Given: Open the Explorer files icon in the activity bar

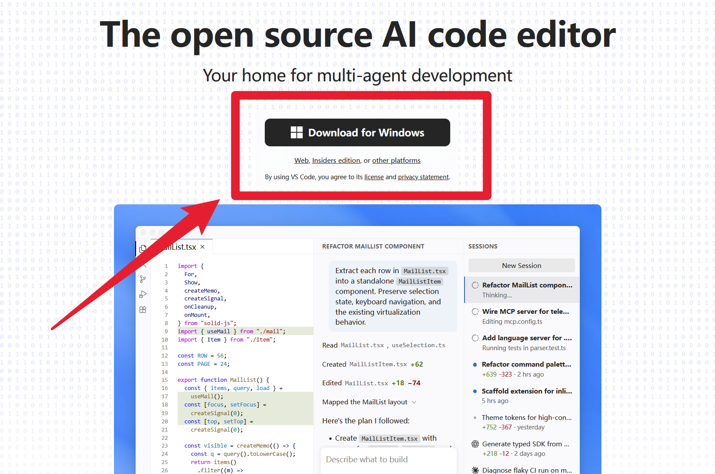Looking at the screenshot, I should (143, 248).
